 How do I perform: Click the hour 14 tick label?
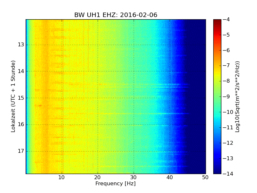21,71
